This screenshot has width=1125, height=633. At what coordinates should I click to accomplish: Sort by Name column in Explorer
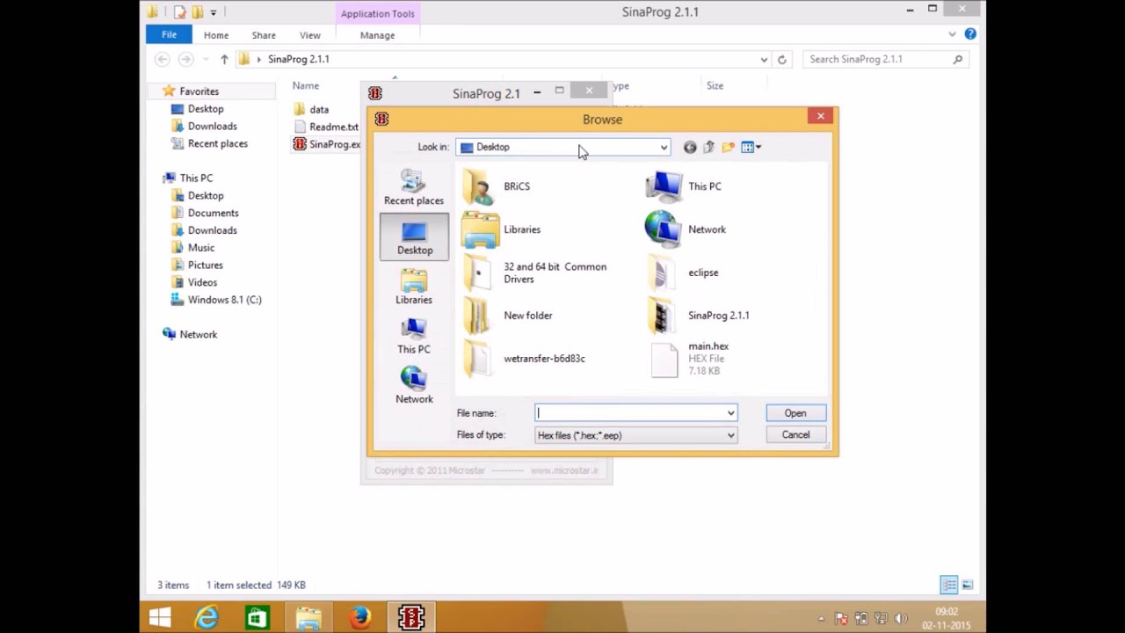coord(306,86)
